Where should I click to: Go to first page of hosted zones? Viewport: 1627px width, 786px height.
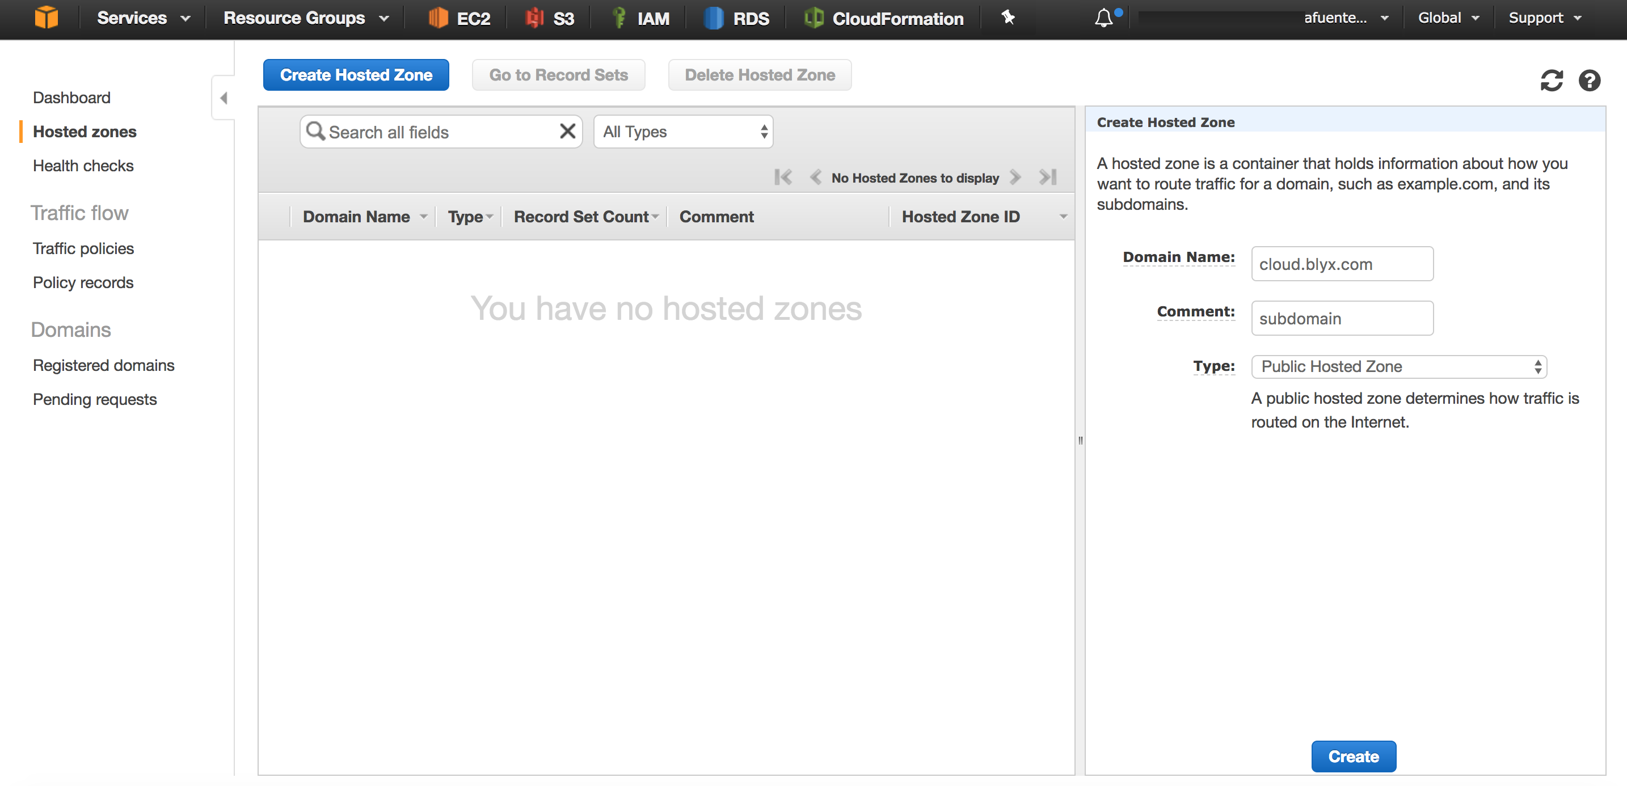pos(782,178)
